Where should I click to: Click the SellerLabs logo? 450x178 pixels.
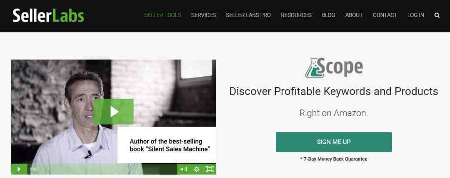48,15
